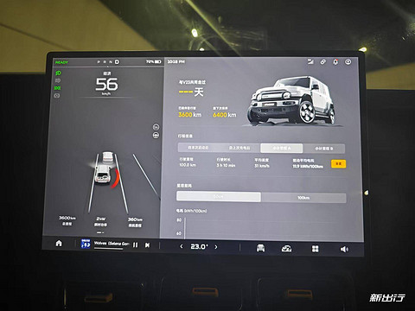Decrease cabin temperature with left chevron
This screenshot has height=311, width=415.
pyautogui.click(x=182, y=246)
